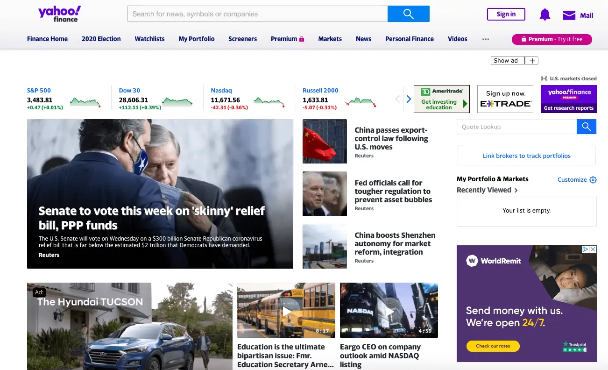The height and width of the screenshot is (370, 608).
Task: Click the Yahoo Finance logo
Action: click(59, 14)
